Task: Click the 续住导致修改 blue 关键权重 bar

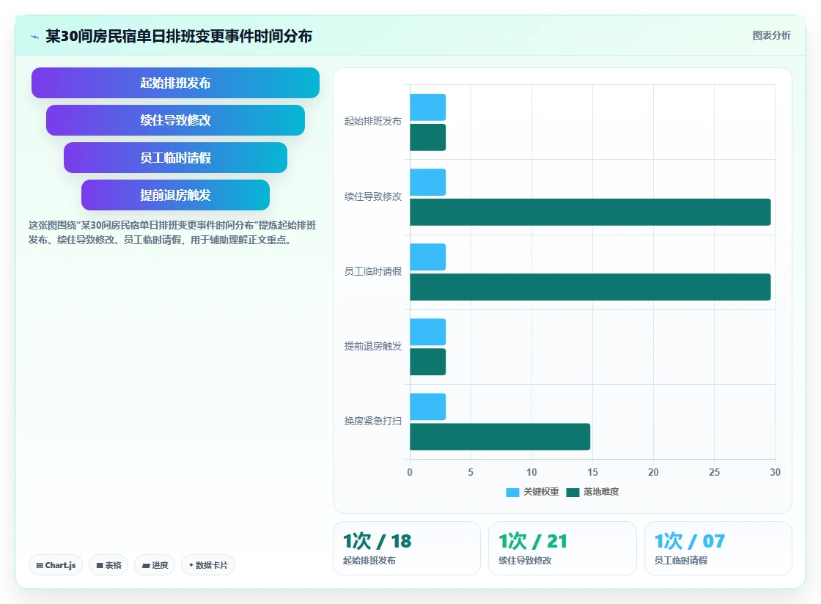Action: pos(428,182)
